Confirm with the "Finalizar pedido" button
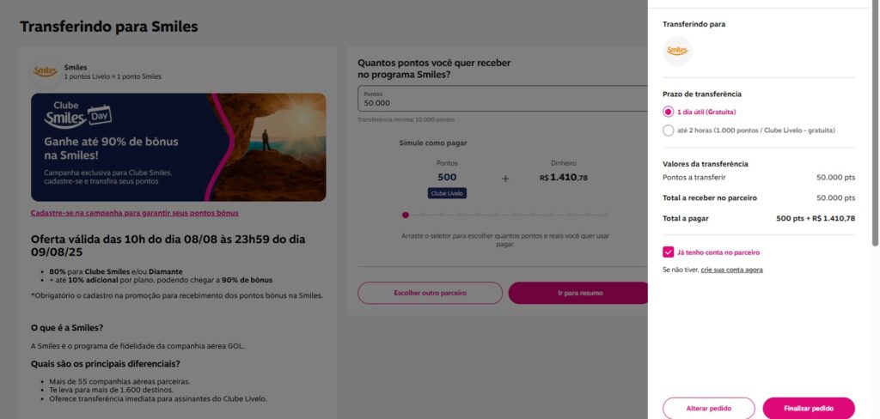 pos(809,408)
